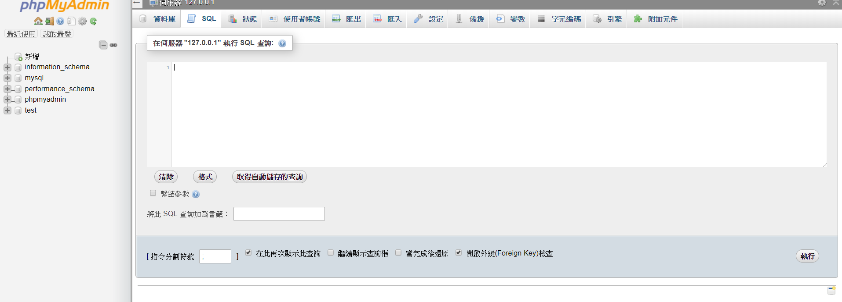This screenshot has width=842, height=302.
Task: Click the chain link icon in the sidebar
Action: click(x=113, y=45)
